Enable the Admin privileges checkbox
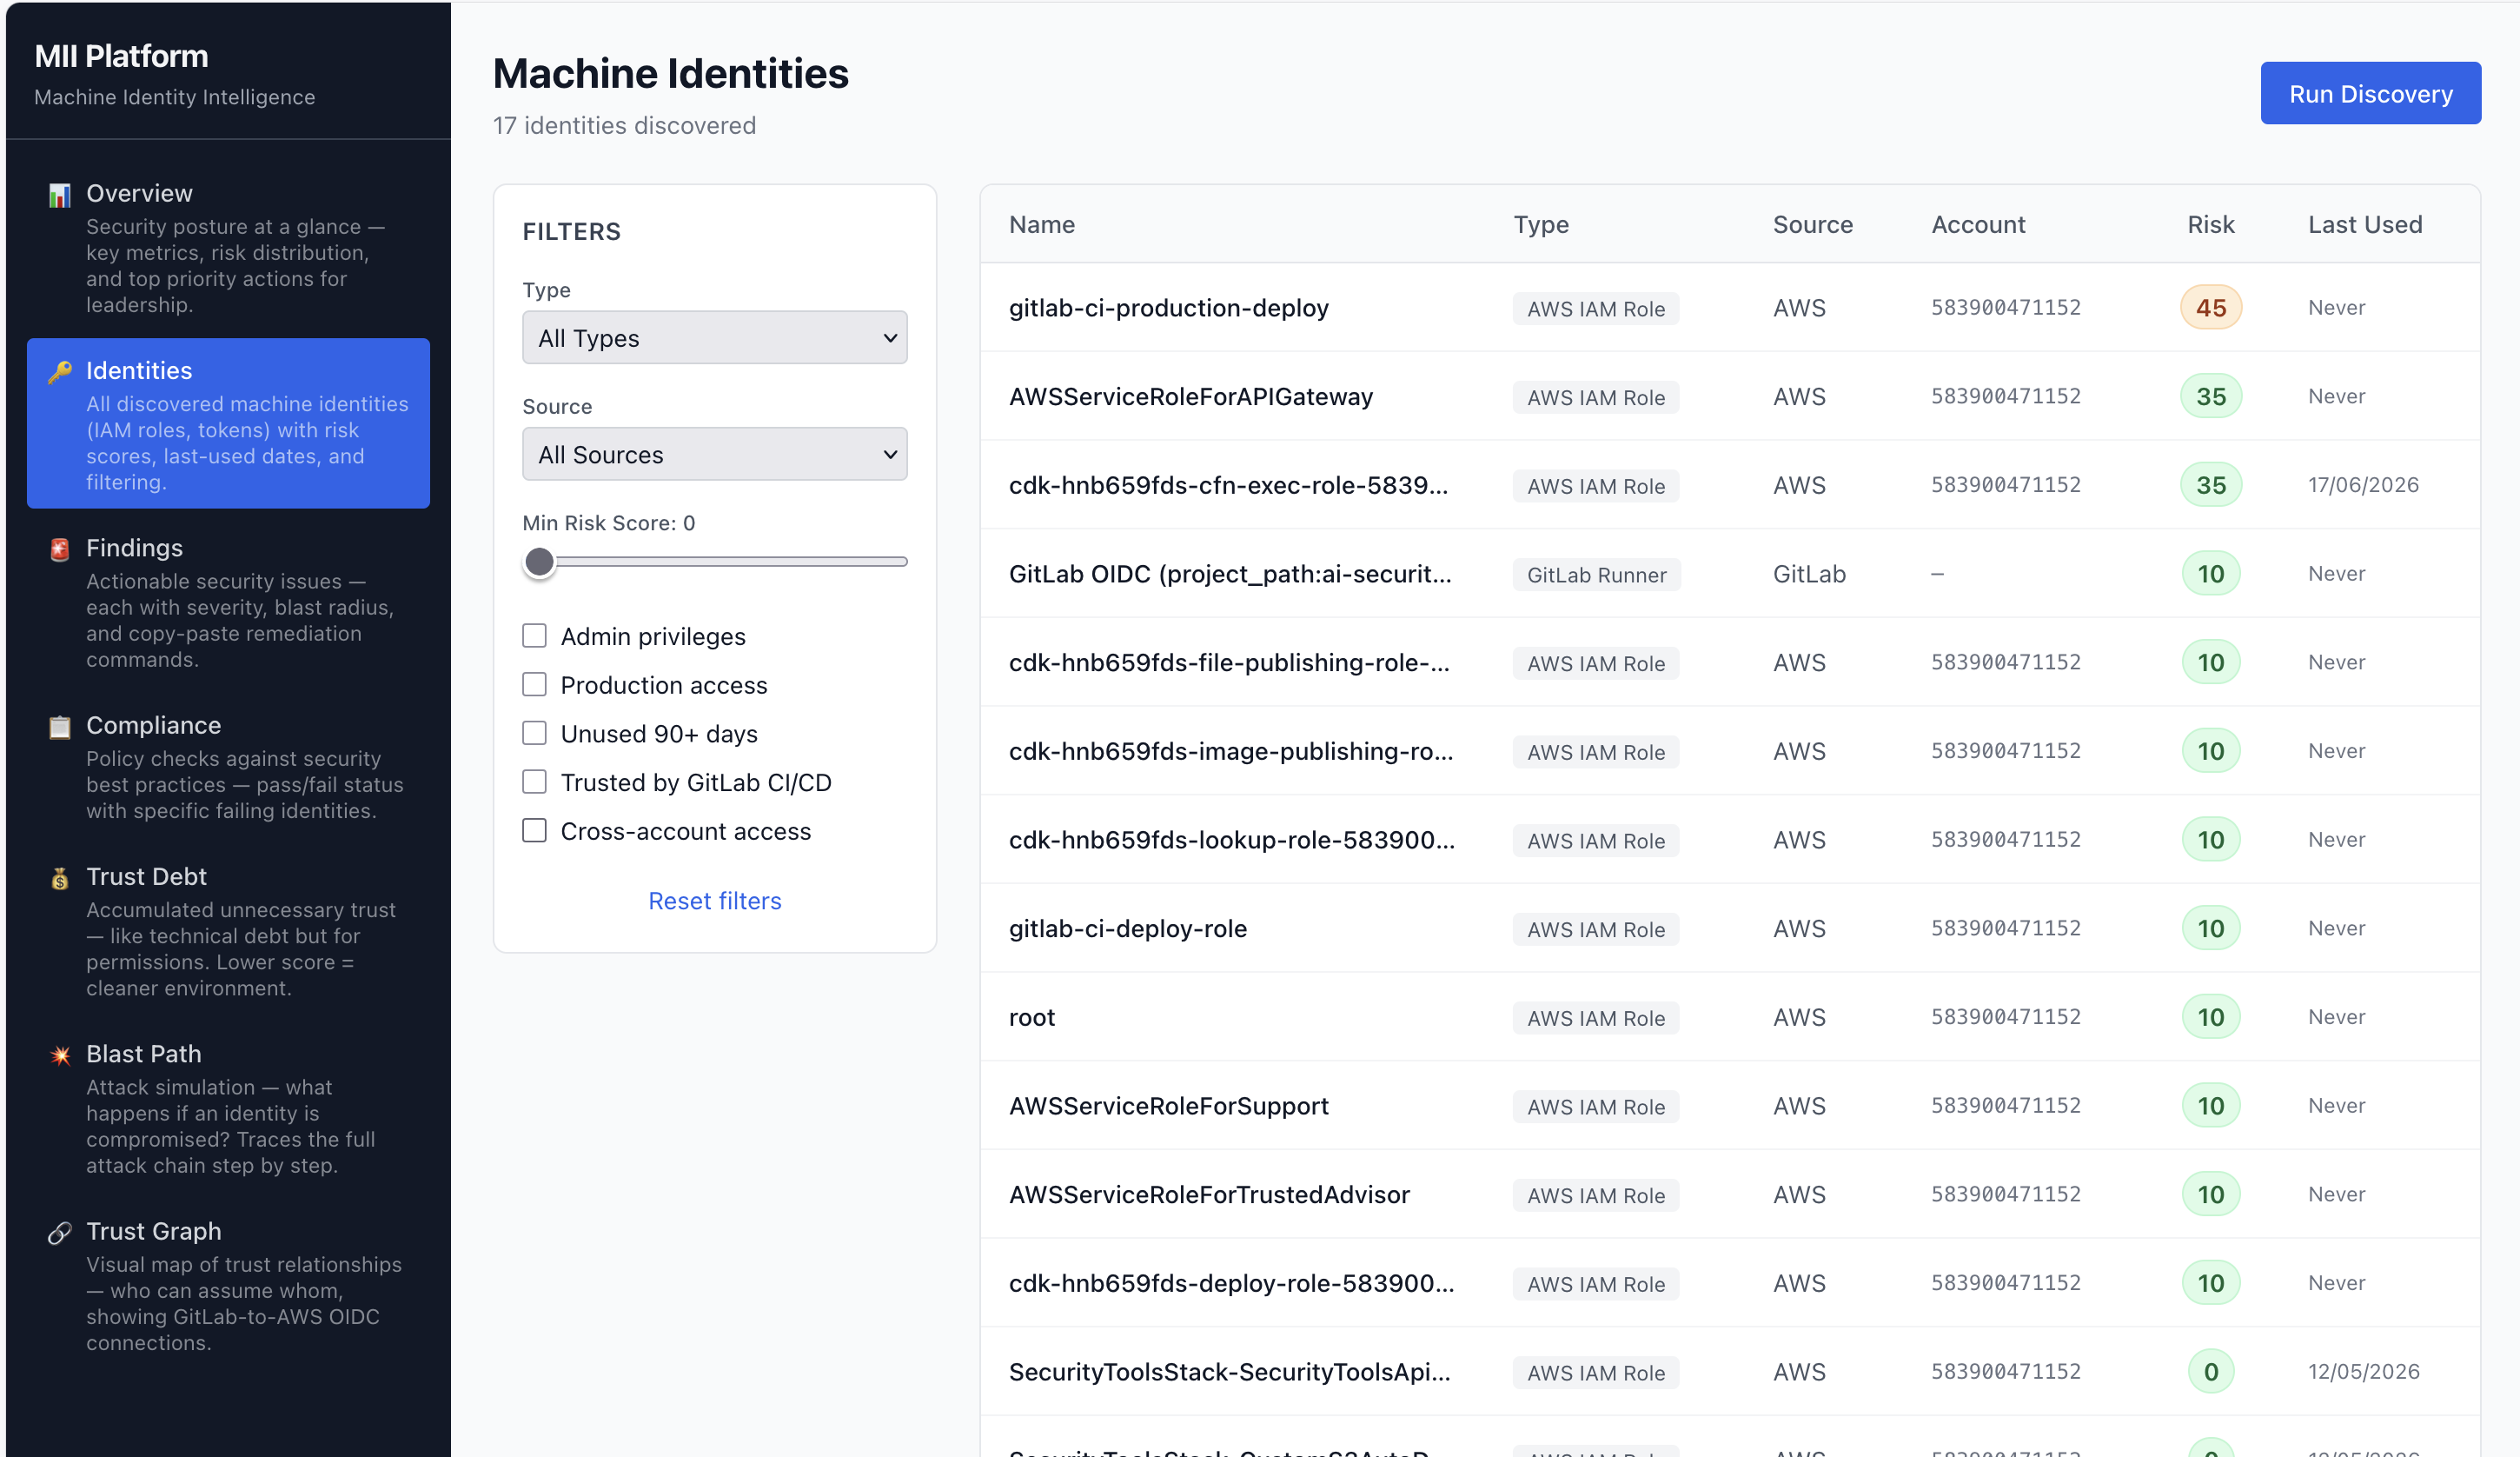Screen dimensions: 2520x1457 pyautogui.click(x=534, y=636)
